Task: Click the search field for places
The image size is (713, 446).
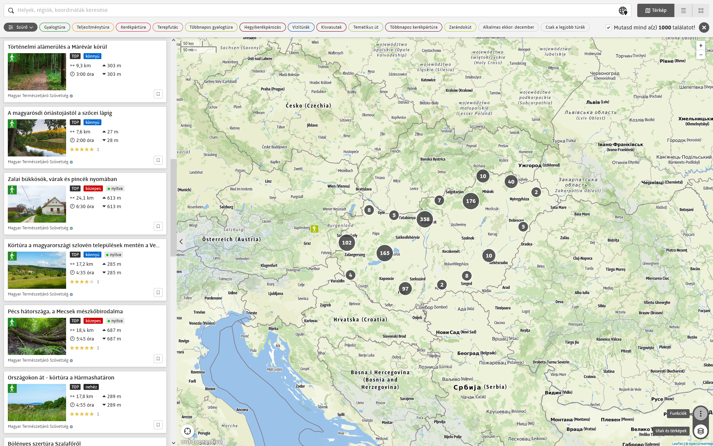Action: [316, 10]
